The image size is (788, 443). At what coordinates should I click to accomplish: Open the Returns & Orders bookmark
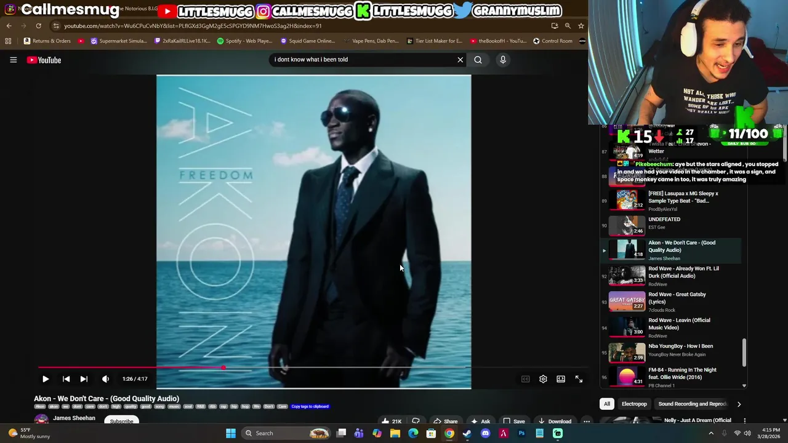[x=47, y=41]
